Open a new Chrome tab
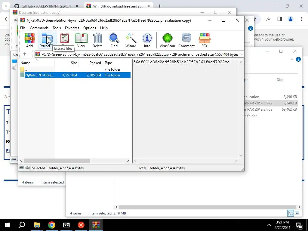This screenshot has width=308, height=231. (x=159, y=6)
